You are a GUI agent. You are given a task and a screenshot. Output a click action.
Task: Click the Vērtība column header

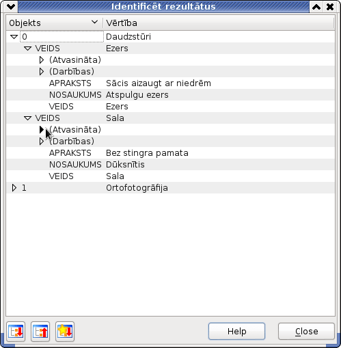pos(219,23)
